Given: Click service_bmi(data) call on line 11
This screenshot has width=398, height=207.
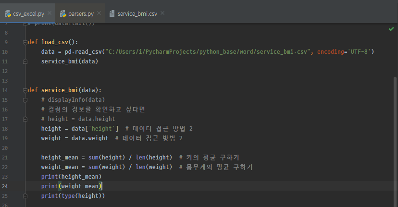Looking at the screenshot, I should (70, 61).
